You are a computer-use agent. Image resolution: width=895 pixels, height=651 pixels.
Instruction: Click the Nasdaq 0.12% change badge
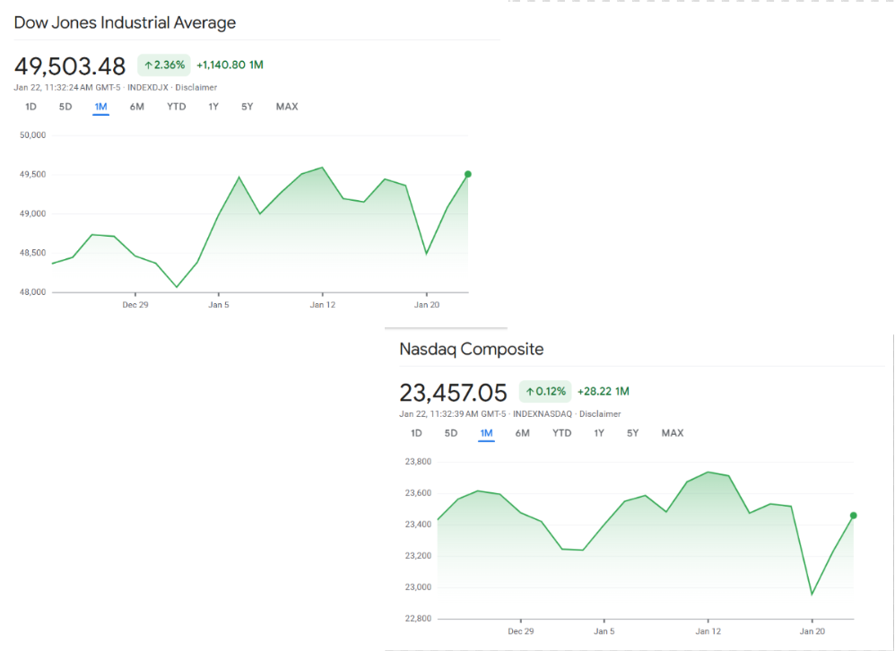[545, 391]
